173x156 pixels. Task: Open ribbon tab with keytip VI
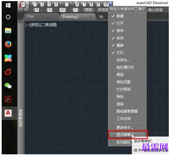[76, 10]
